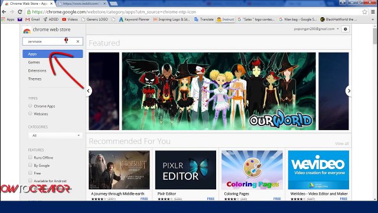Select the Extensions category in sidebar
This screenshot has width=378, height=213.
pyautogui.click(x=37, y=70)
